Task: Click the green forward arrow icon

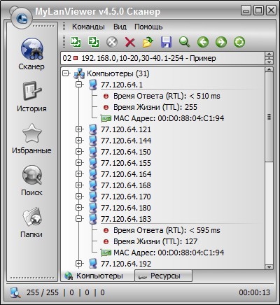Action: pyautogui.click(x=221, y=42)
